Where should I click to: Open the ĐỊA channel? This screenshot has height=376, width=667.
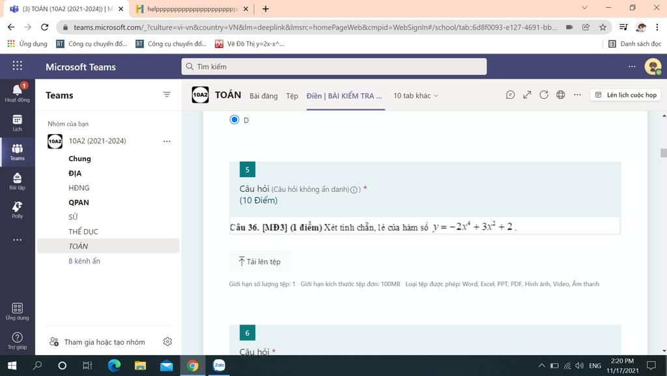point(75,173)
